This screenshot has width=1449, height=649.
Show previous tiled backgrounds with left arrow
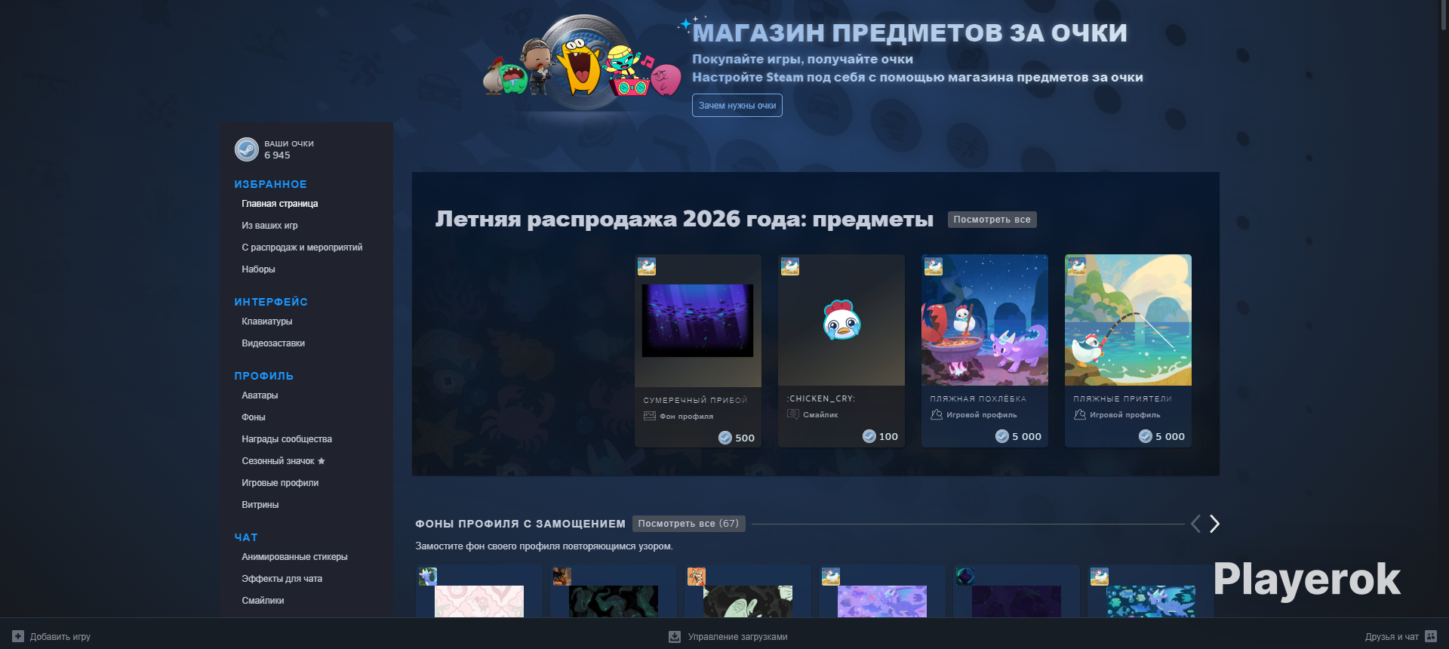click(1195, 524)
